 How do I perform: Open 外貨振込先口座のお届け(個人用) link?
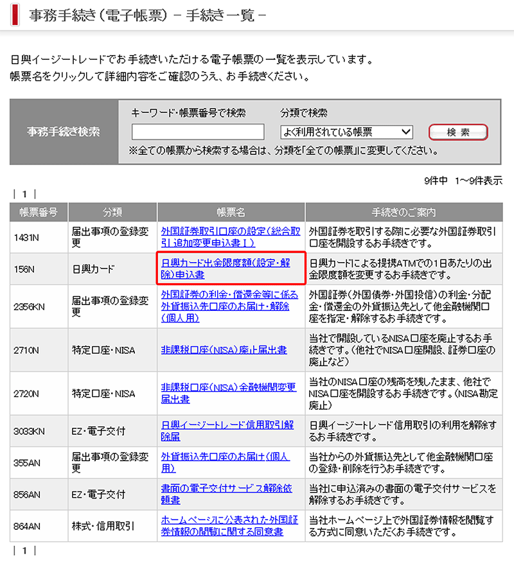pyautogui.click(x=225, y=462)
